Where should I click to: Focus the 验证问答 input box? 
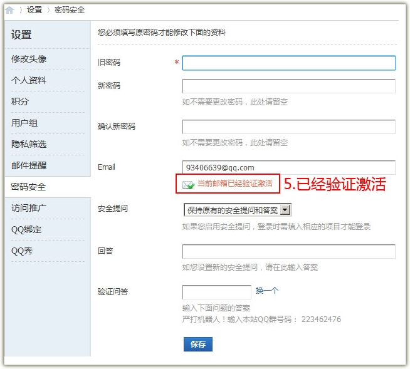coord(216,292)
